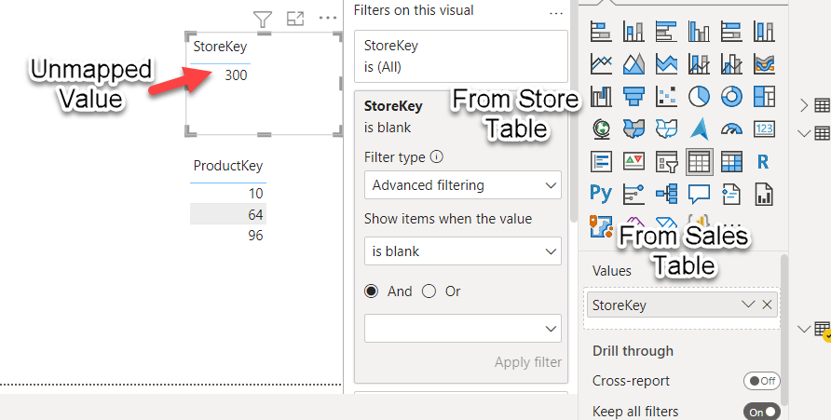Click the Apply filter link
Image resolution: width=831 pixels, height=420 pixels.
tap(527, 362)
